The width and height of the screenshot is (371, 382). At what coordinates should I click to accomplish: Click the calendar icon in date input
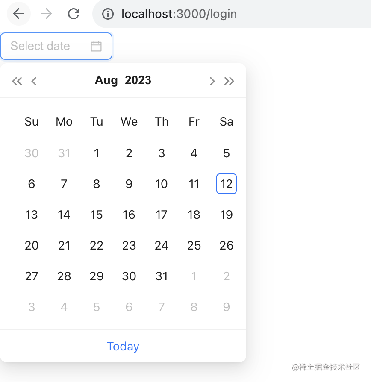pos(96,46)
